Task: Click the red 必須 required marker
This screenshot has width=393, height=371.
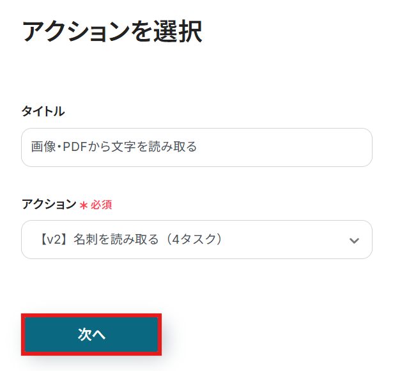Action: click(x=102, y=205)
